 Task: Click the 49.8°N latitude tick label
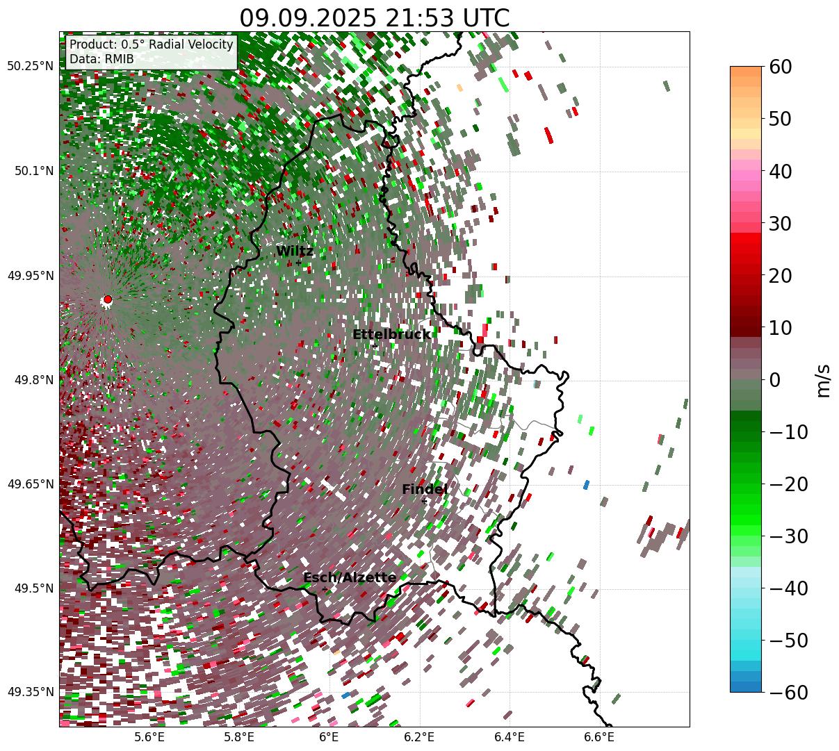(33, 380)
